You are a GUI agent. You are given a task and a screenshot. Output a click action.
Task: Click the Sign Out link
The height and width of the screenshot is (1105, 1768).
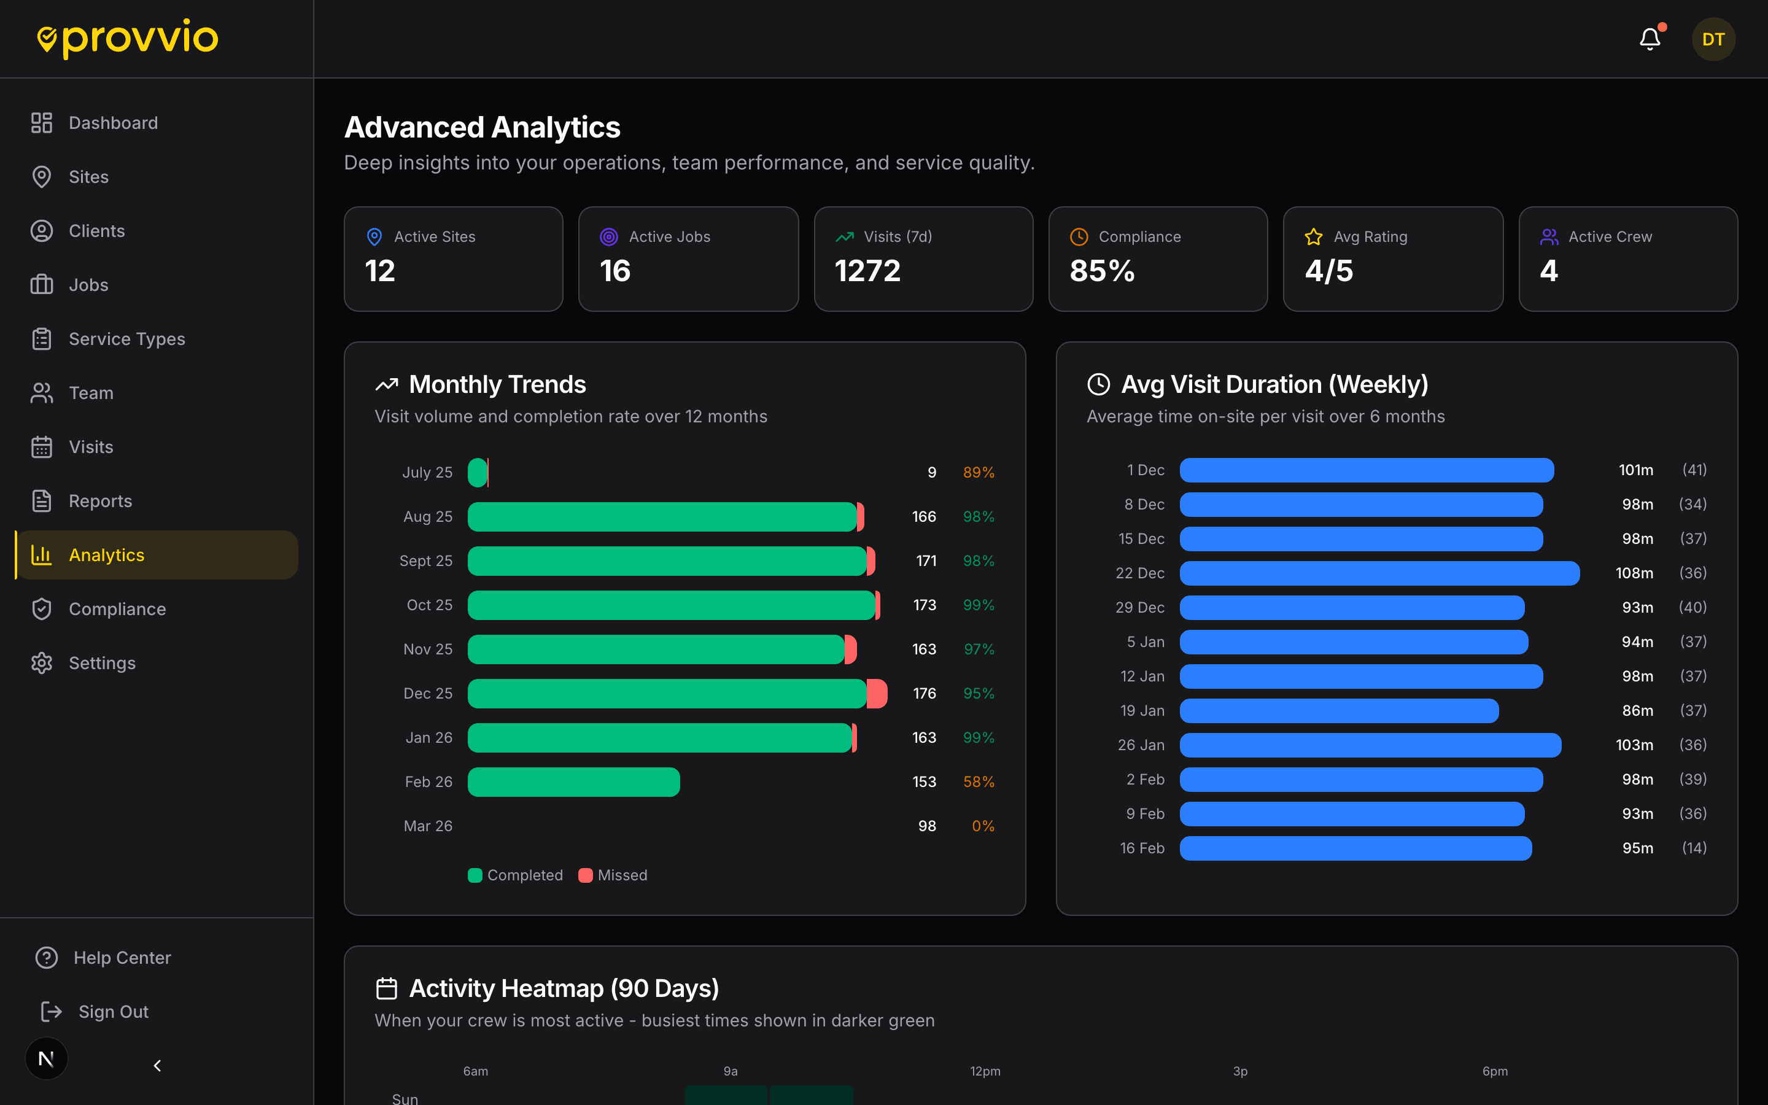(113, 1010)
